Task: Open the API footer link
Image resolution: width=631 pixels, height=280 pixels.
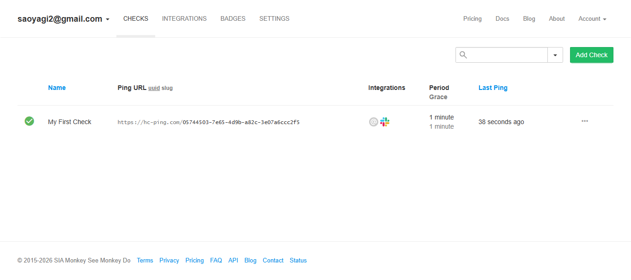Action: pos(233,261)
